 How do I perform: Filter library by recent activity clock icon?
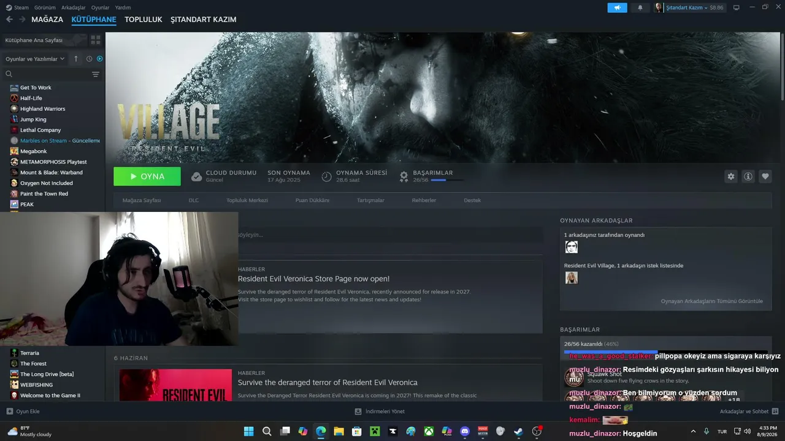(x=89, y=59)
